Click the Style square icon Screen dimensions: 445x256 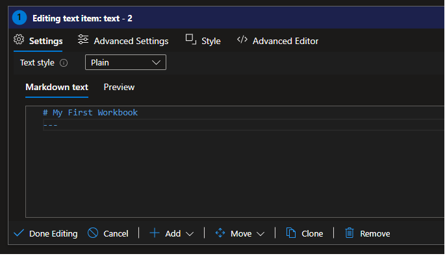click(x=191, y=40)
